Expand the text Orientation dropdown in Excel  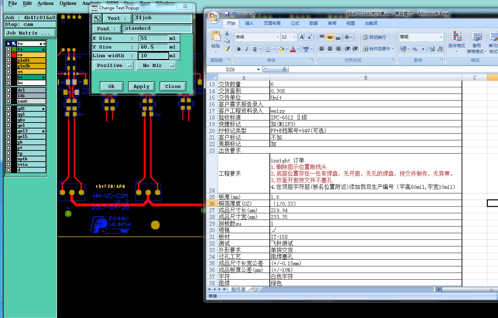tap(352, 37)
